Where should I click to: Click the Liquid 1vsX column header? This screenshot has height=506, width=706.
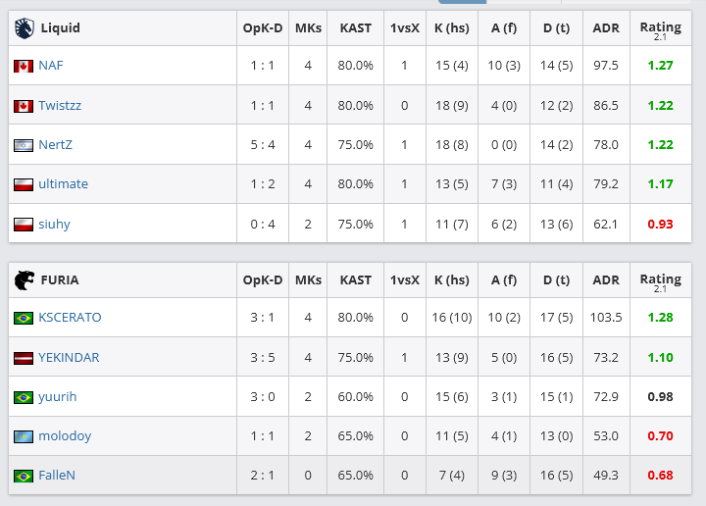point(404,28)
